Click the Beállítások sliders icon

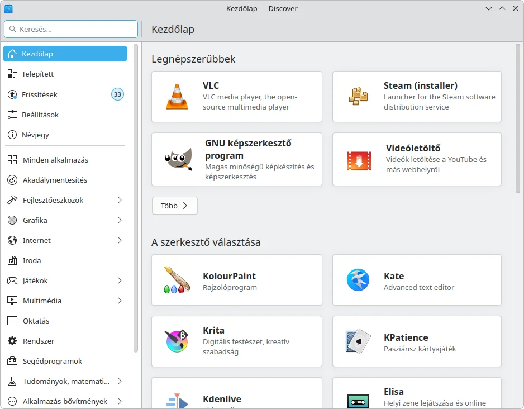pyautogui.click(x=12, y=115)
